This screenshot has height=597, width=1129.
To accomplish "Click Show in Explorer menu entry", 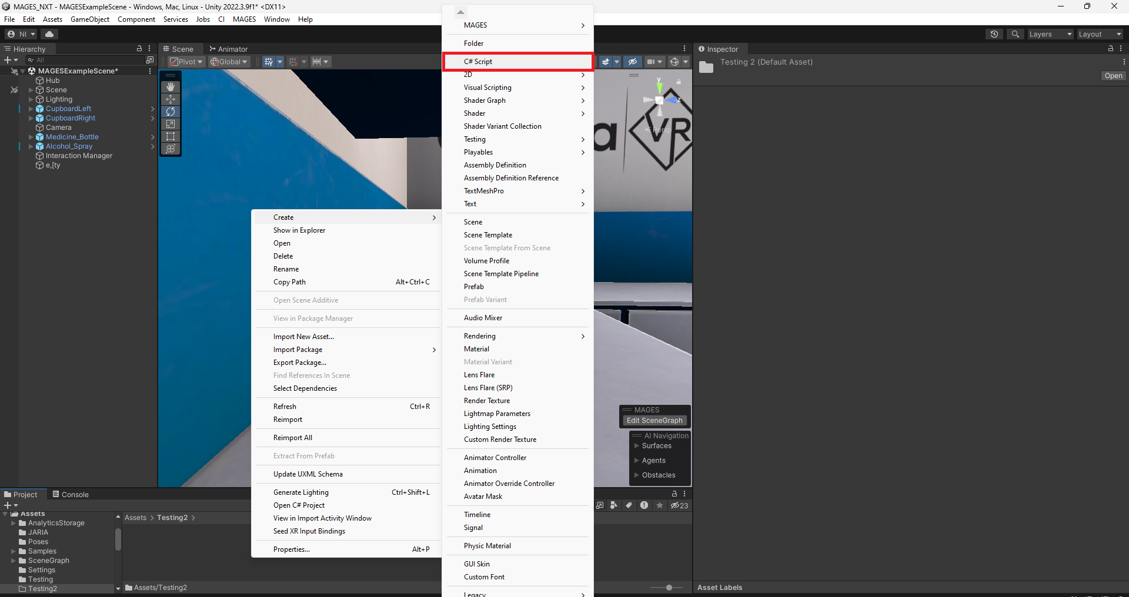I will 347,230.
